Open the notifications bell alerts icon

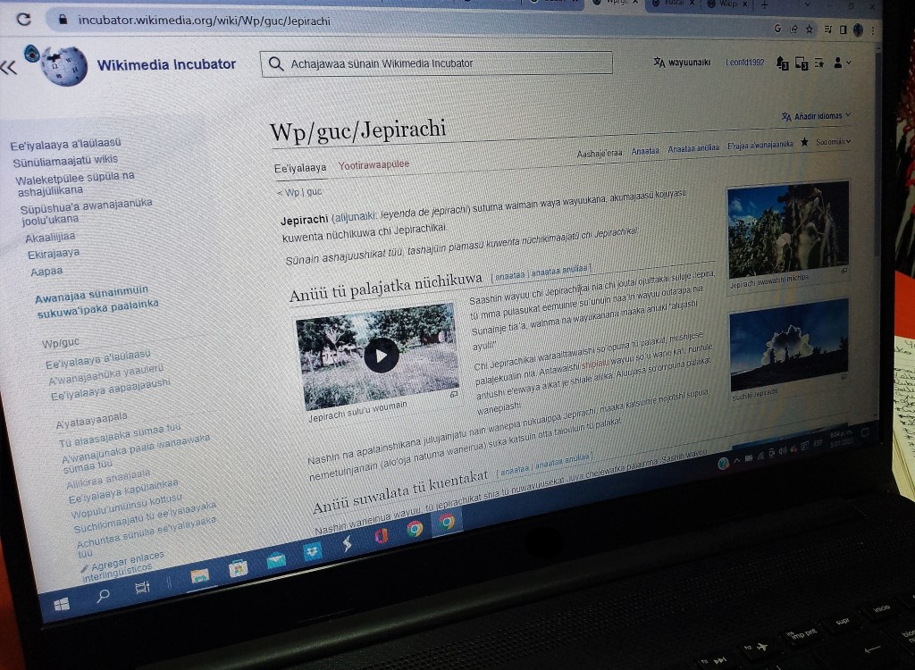(782, 63)
